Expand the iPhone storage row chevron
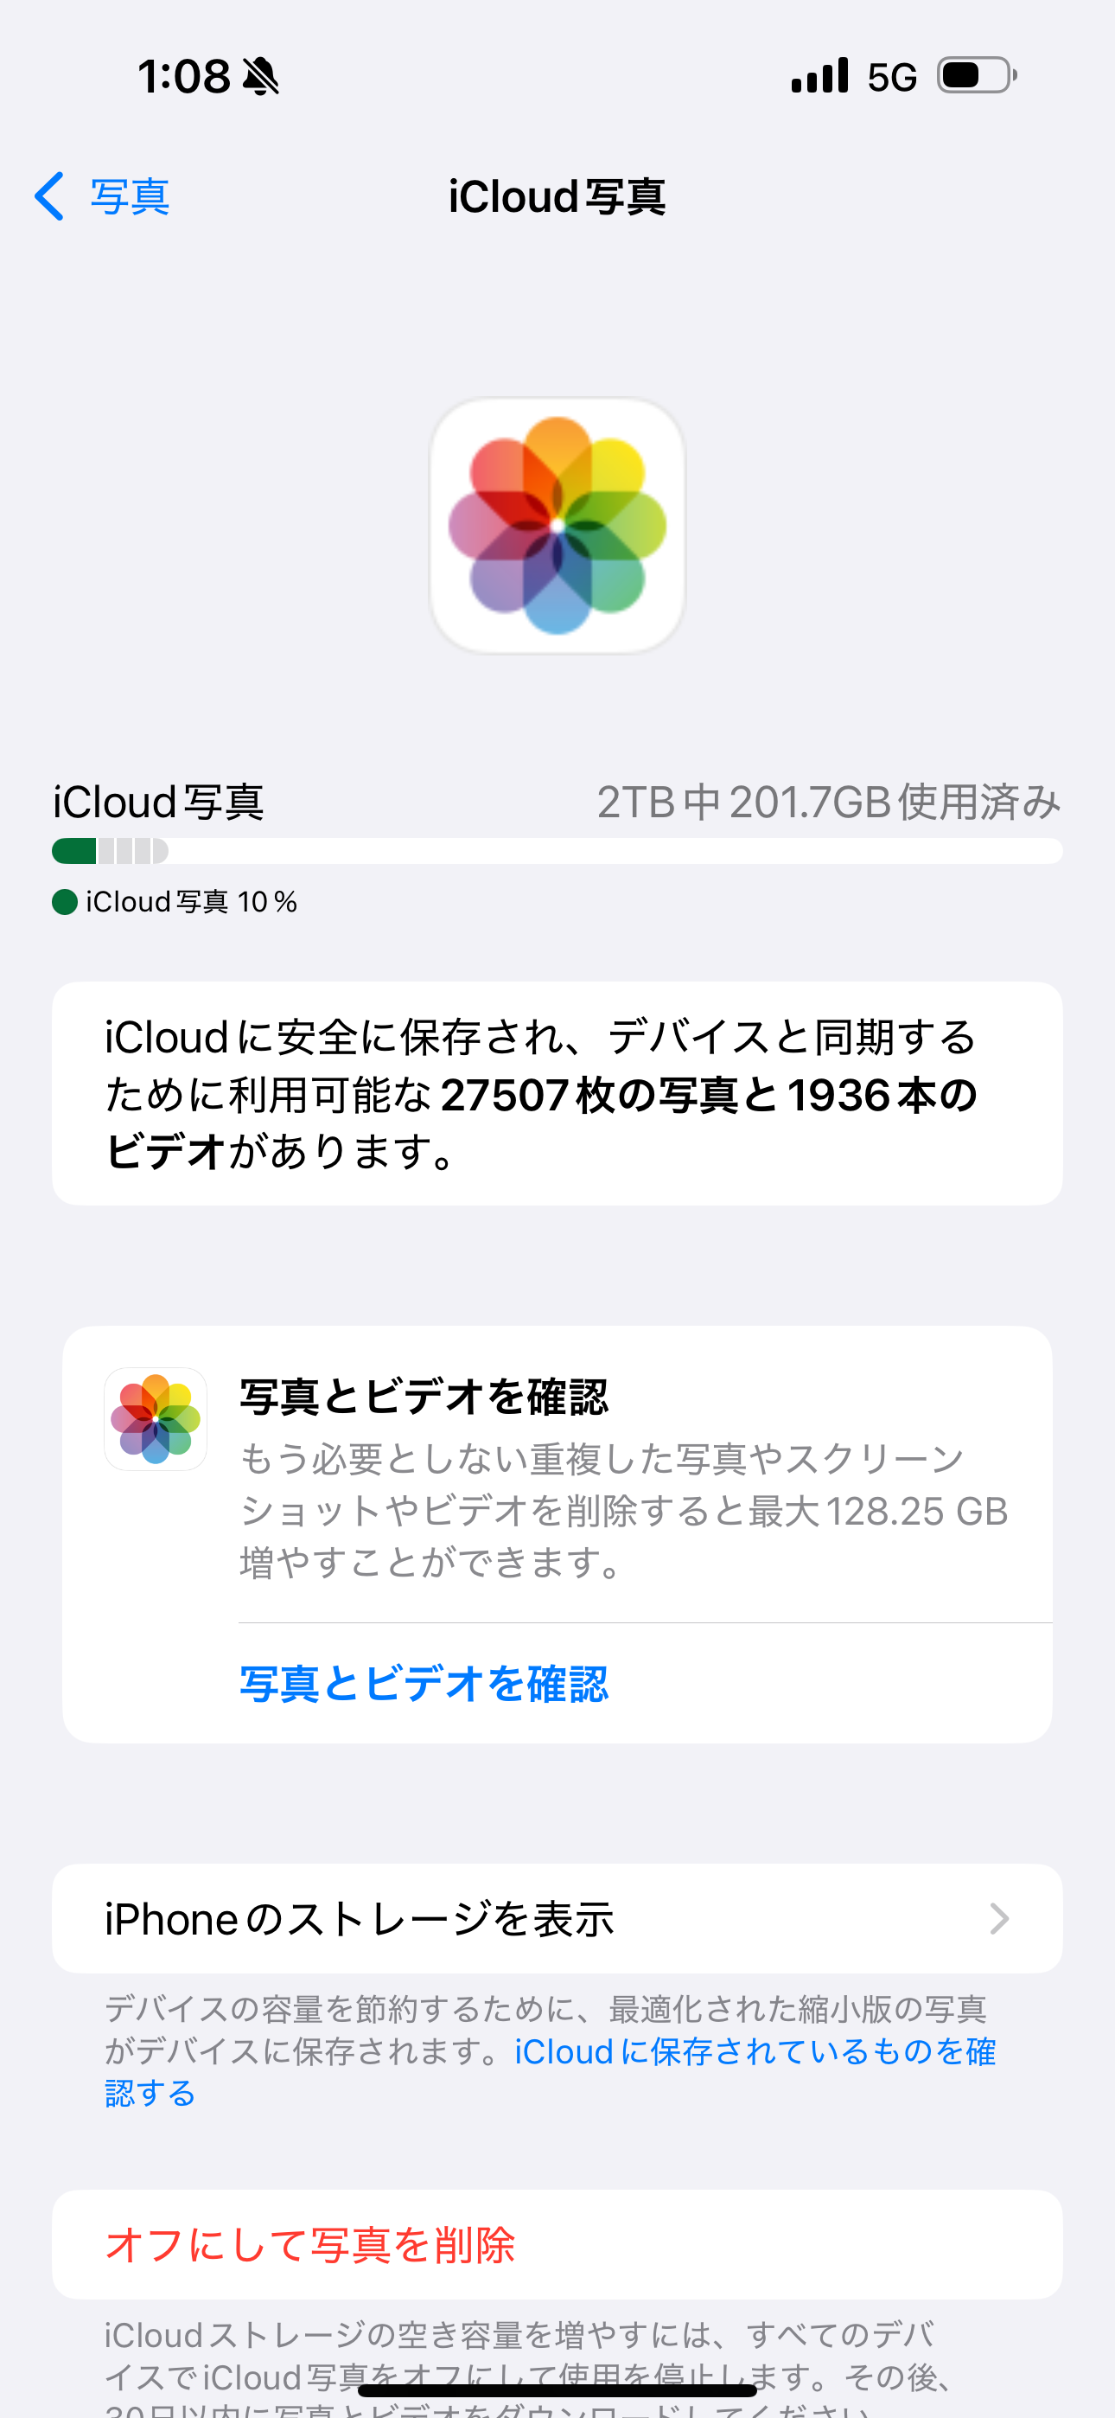 click(x=999, y=1919)
